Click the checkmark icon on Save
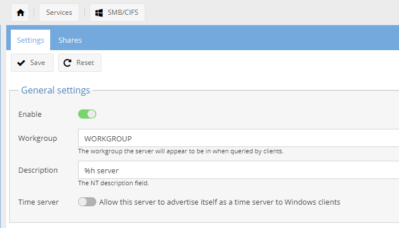Viewport: 399px width, 228px height. (21, 63)
